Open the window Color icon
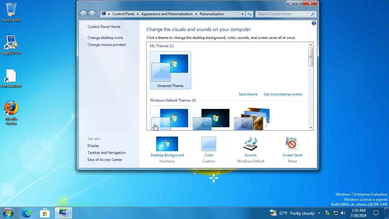Image resolution: width=389 pixels, height=219 pixels. pos(209,144)
